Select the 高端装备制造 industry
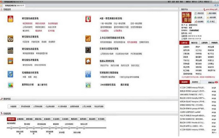The height and width of the screenshot is (138, 219). [188, 74]
